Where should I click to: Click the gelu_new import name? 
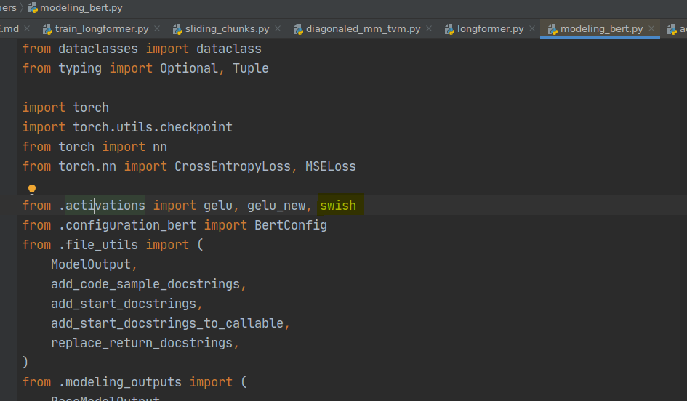point(276,206)
